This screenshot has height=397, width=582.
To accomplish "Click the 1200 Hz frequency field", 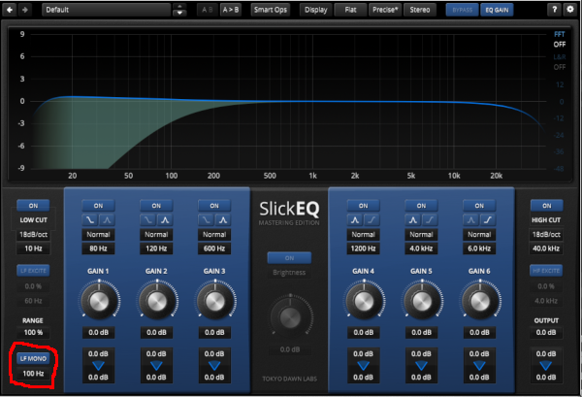I will click(364, 249).
